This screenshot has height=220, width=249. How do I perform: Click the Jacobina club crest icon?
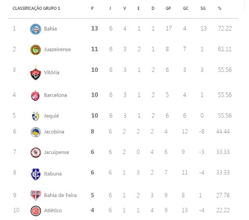pos(36,132)
